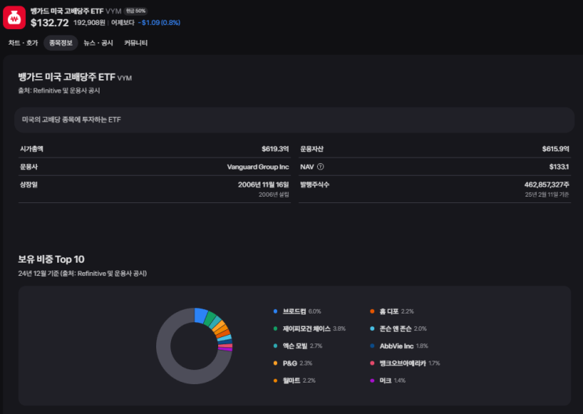The image size is (583, 414).
Task: Click the green dot next to 제이피모건 체이스
Action: (x=275, y=329)
